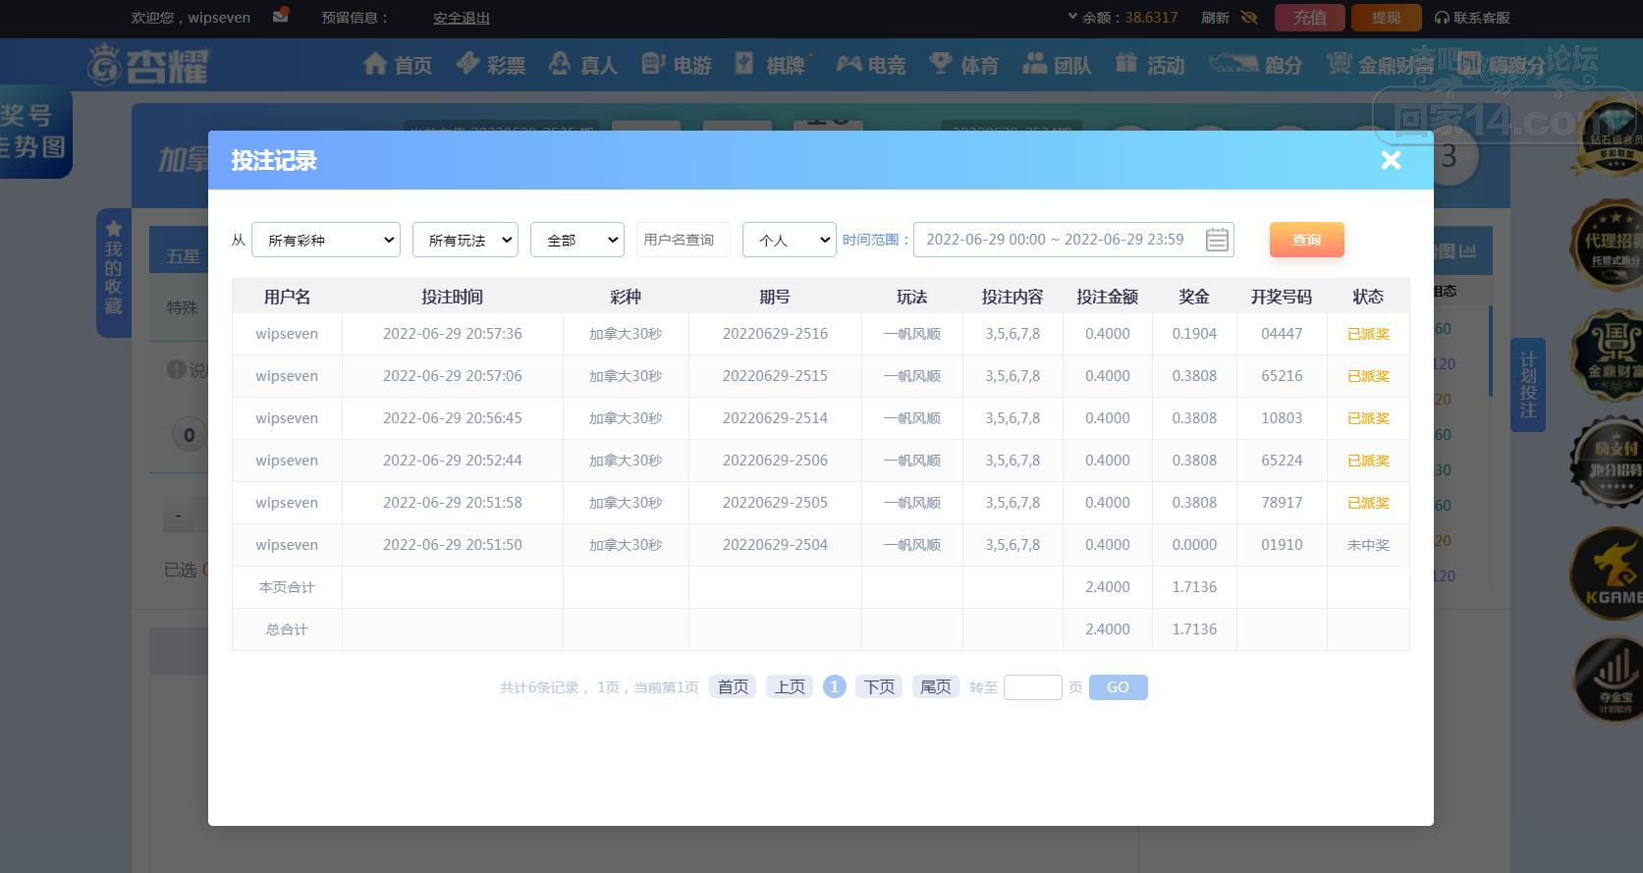Click the 夺金宝 side badge
Viewport: 1643px width, 873px height.
[1607, 680]
